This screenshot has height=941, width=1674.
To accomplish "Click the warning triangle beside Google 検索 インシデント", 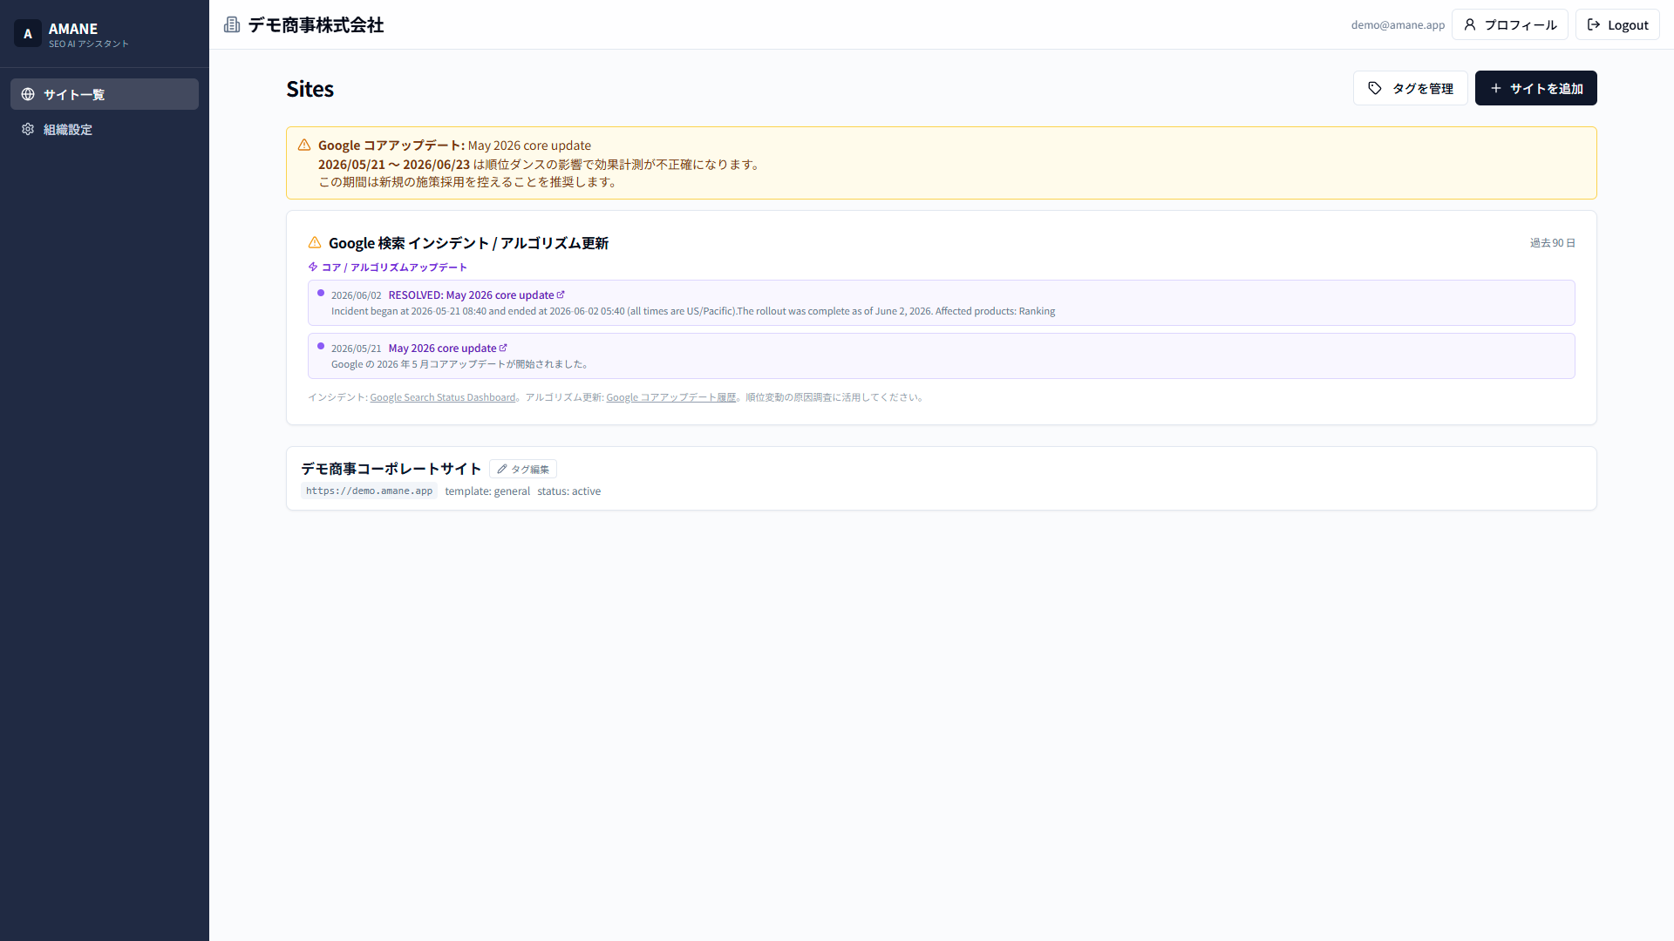I will click(x=315, y=242).
